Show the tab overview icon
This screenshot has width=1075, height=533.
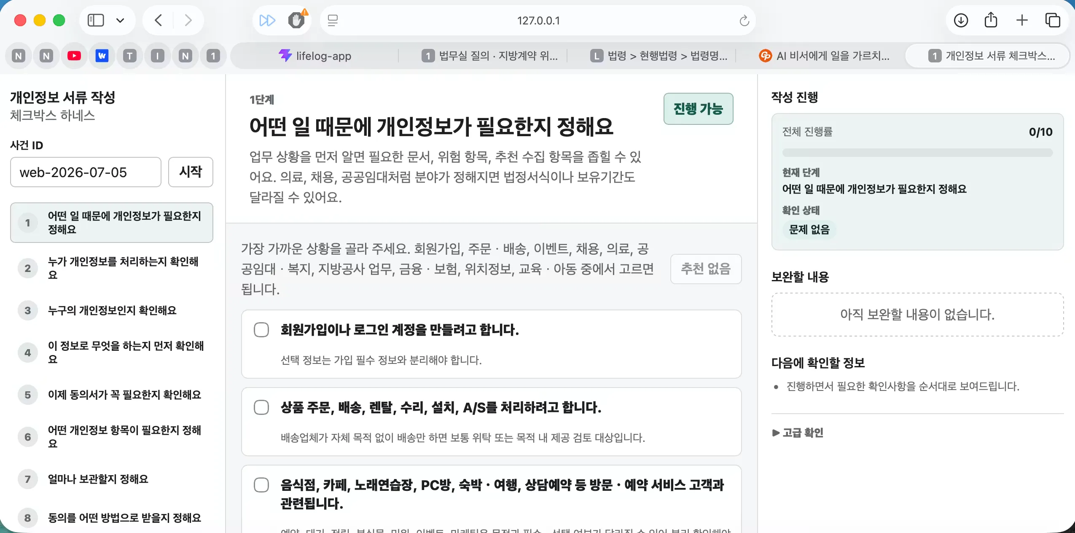click(x=1053, y=20)
